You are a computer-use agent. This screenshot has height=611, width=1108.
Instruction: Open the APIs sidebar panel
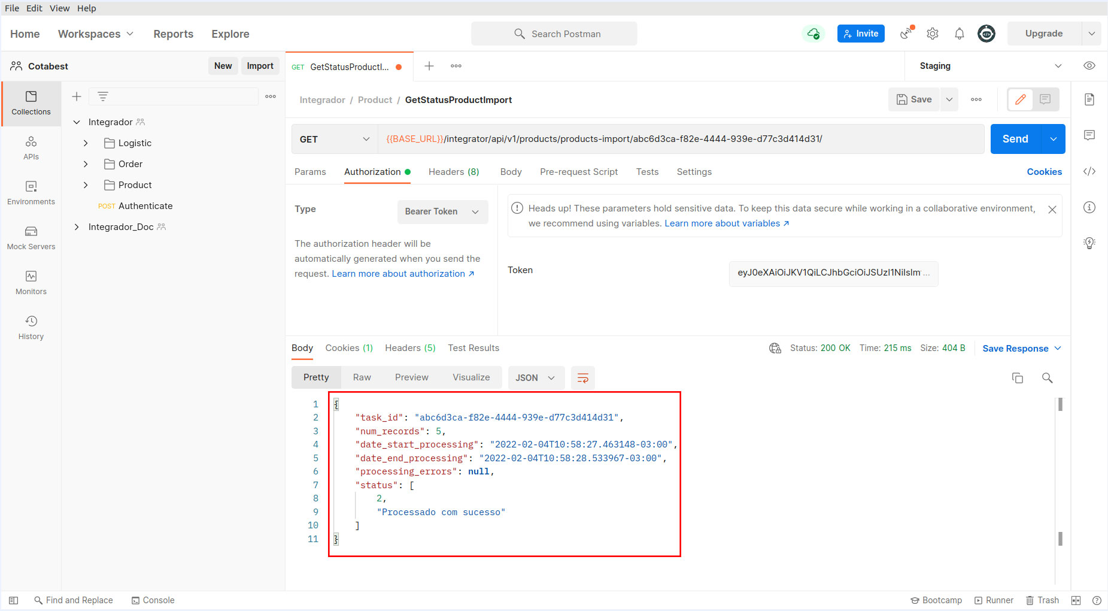31,148
